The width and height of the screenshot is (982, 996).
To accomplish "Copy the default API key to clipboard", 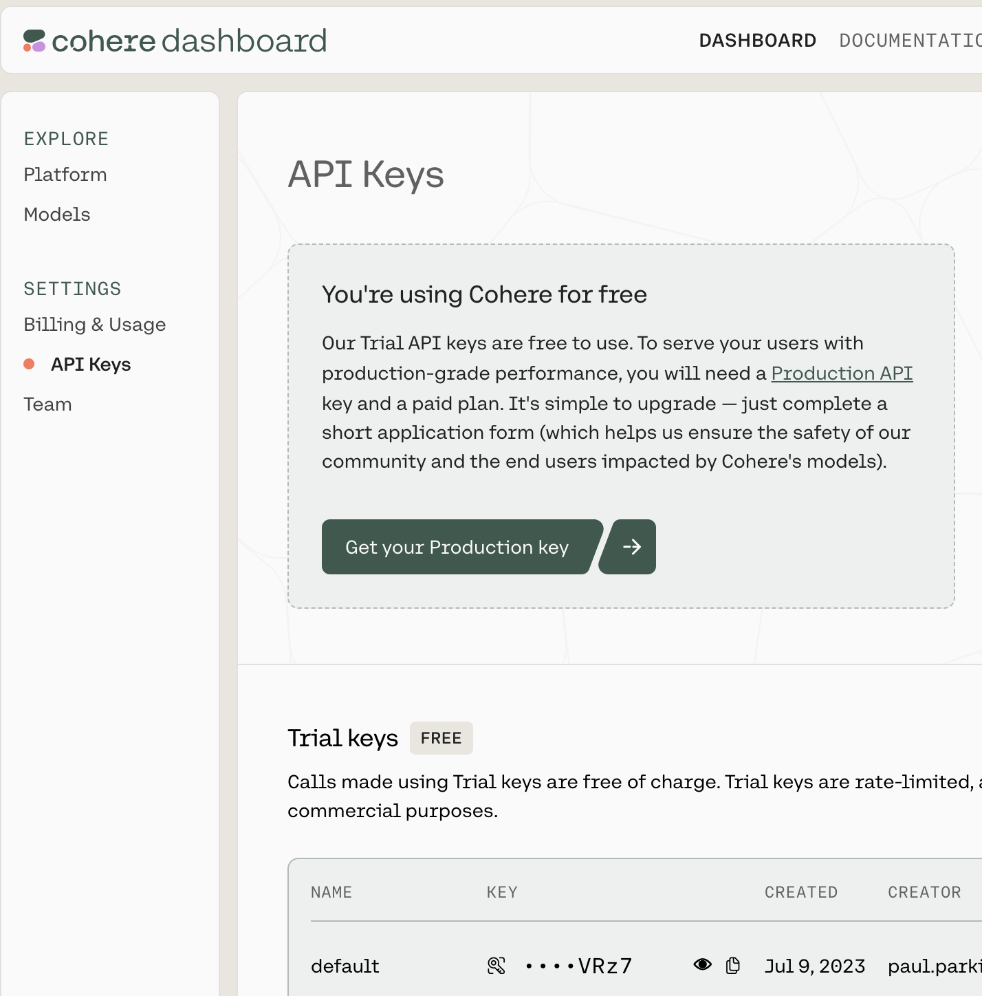I will tap(733, 964).
